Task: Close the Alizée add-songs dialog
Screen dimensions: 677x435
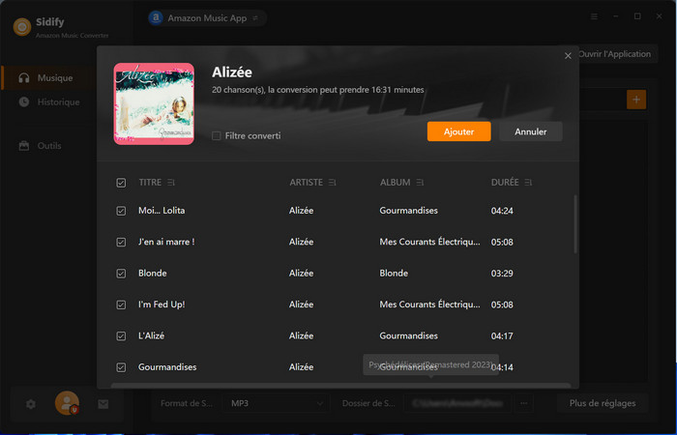Action: 568,56
